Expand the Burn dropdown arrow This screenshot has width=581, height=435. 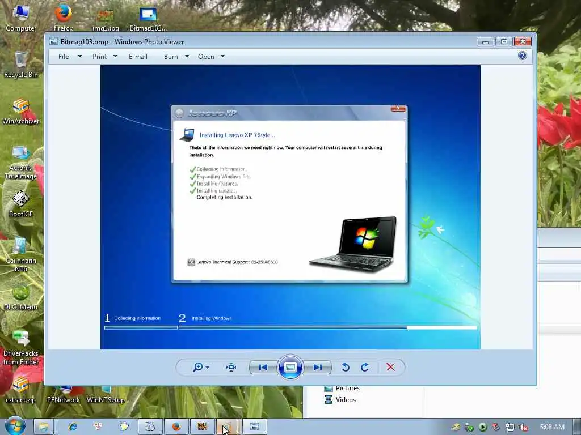[x=187, y=56]
